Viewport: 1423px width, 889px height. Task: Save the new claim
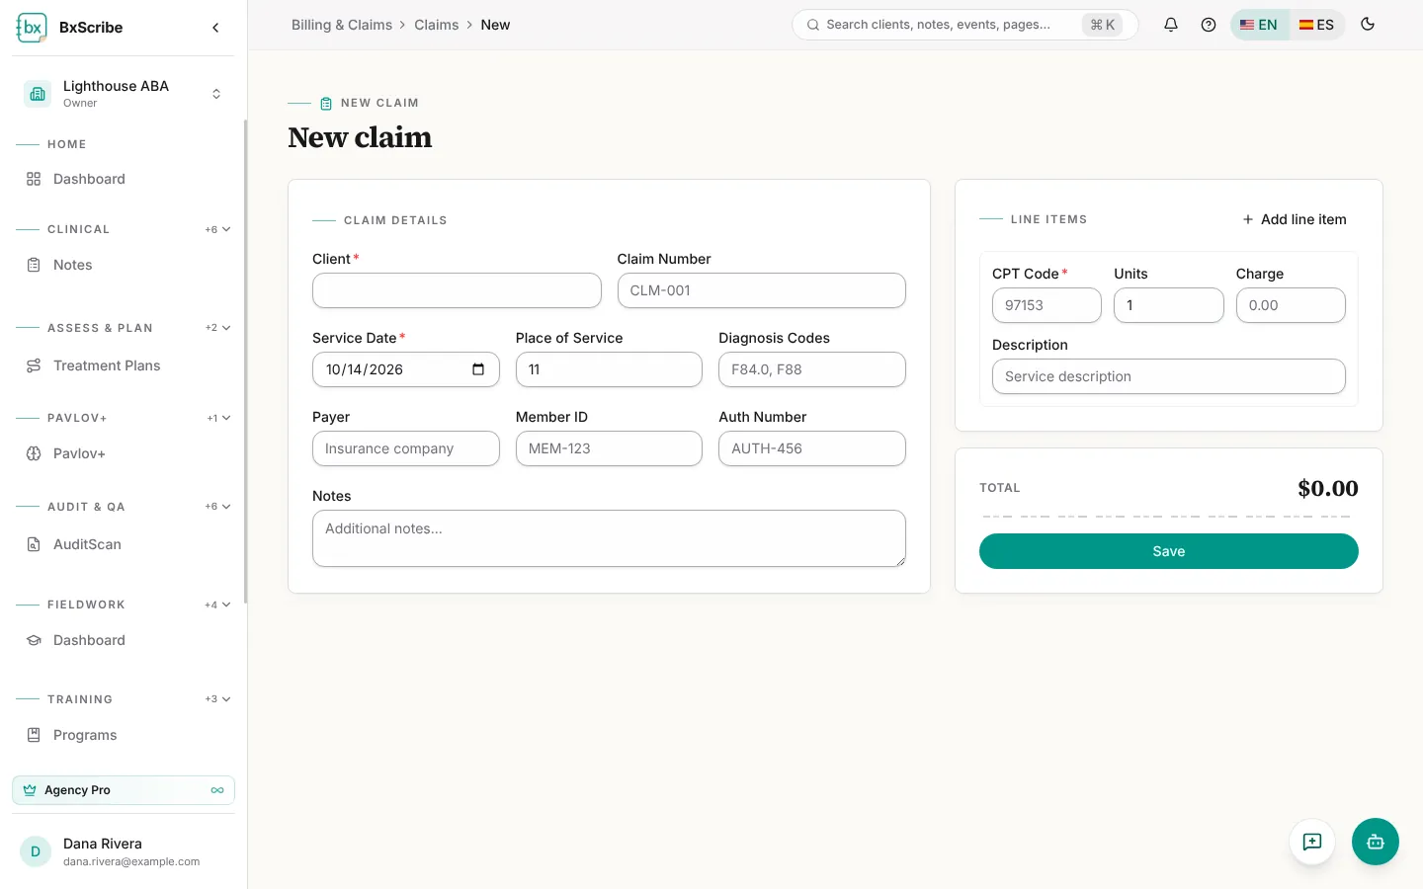[x=1169, y=551]
